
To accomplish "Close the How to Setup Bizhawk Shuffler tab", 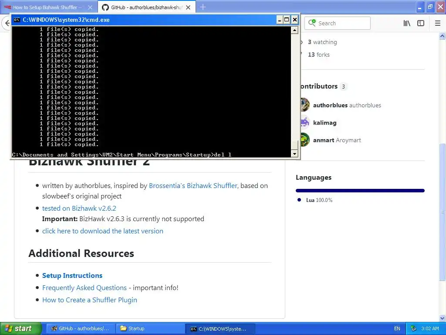I will click(x=90, y=7).
